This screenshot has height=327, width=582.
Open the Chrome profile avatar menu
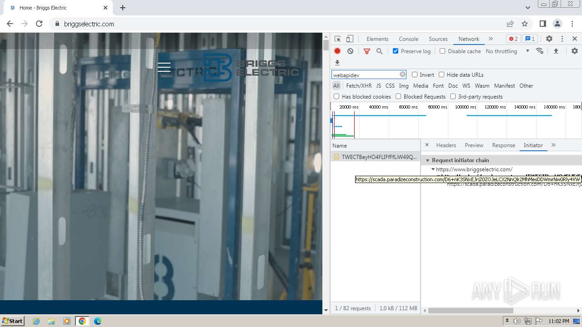(557, 24)
